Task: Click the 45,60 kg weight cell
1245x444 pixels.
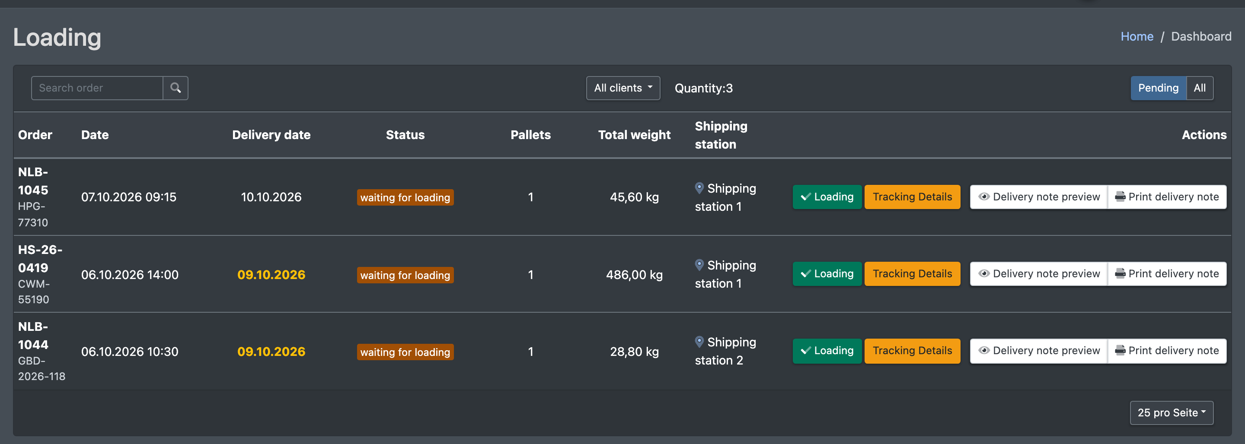Action: pos(634,197)
